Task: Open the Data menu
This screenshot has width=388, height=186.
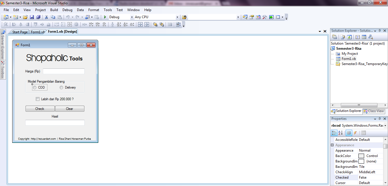Action: coord(80,10)
